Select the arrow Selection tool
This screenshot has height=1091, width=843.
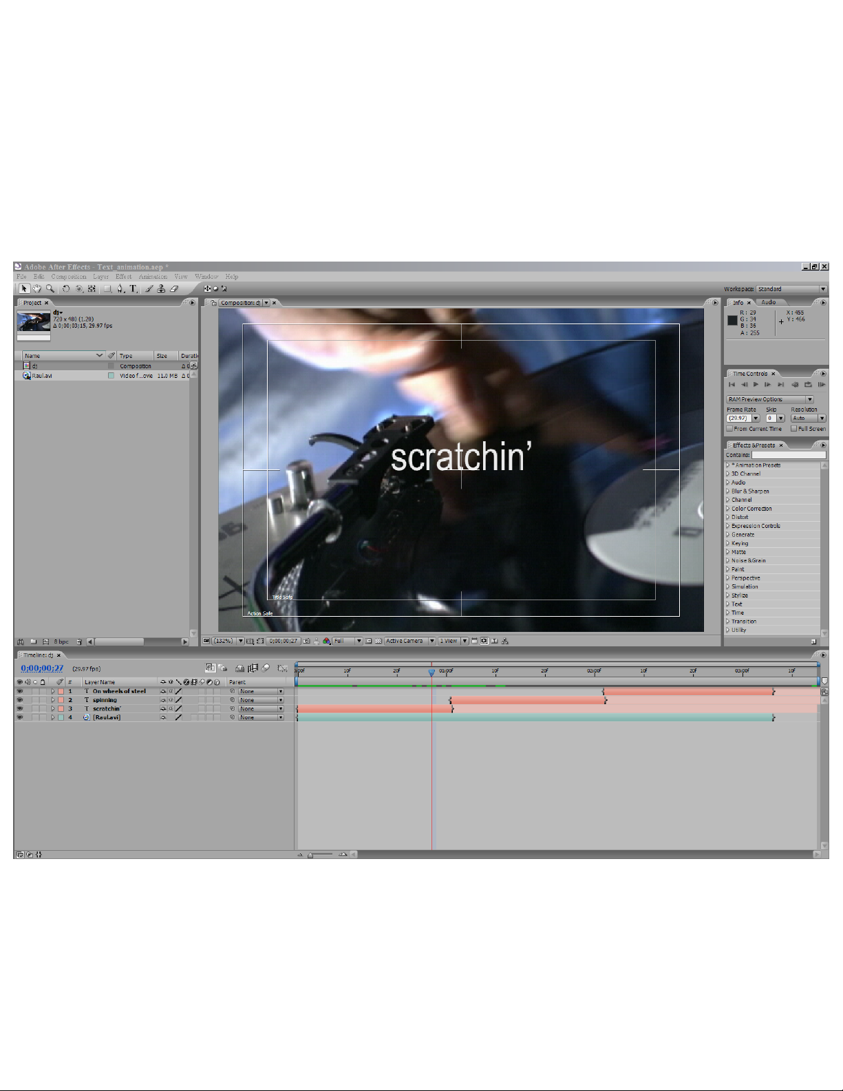click(x=24, y=289)
